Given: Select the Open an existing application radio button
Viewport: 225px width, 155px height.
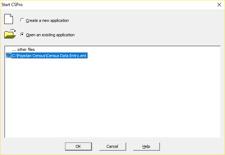Looking at the screenshot, I should coord(22,35).
